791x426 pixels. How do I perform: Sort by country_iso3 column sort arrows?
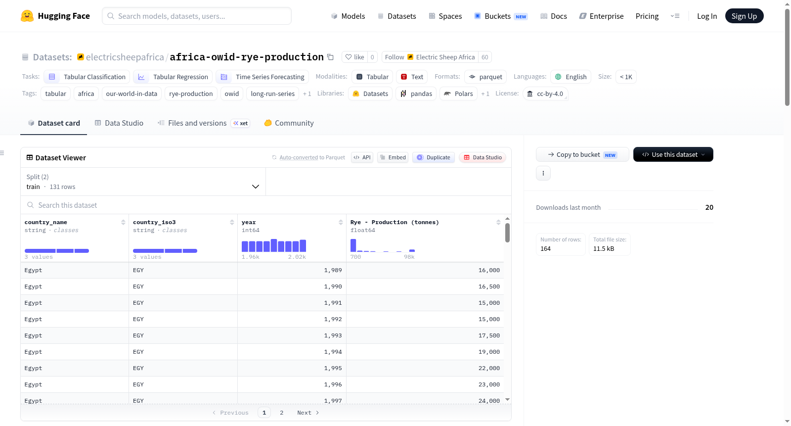(232, 223)
